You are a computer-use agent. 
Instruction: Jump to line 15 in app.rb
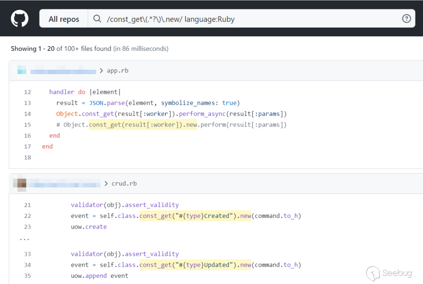(x=27, y=125)
